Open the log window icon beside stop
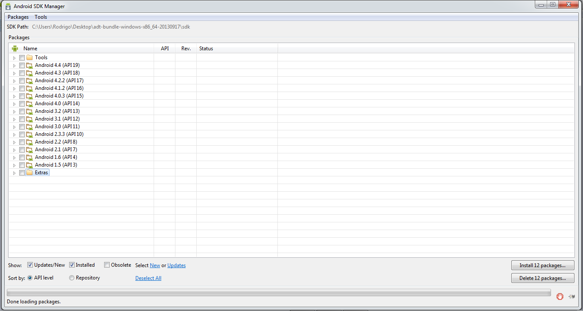 tap(572, 296)
